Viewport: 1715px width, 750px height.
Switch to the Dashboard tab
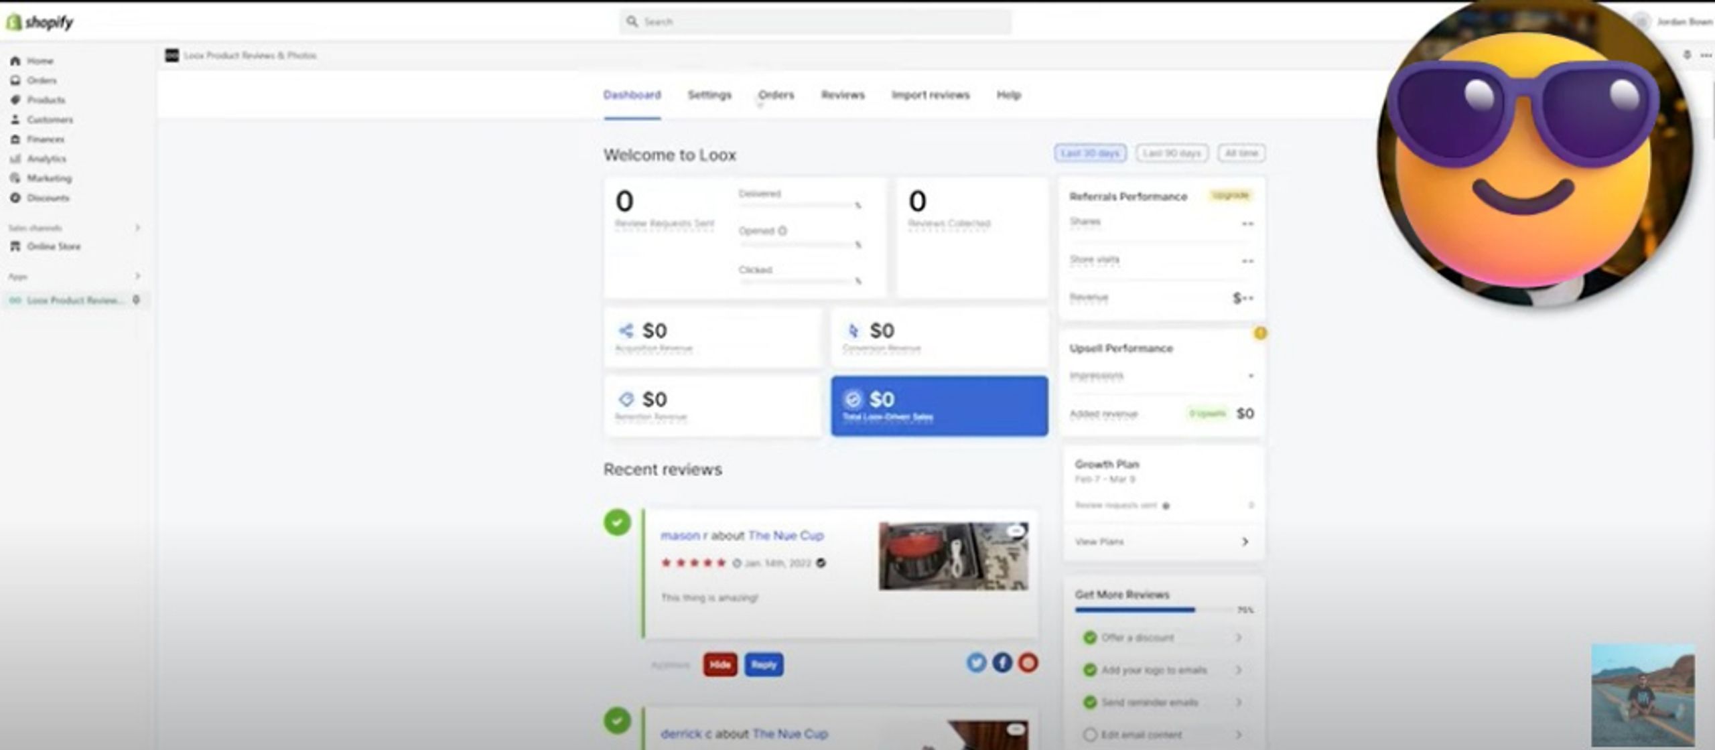pyautogui.click(x=632, y=95)
